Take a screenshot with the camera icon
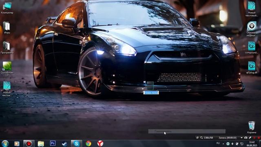 (x=246, y=138)
